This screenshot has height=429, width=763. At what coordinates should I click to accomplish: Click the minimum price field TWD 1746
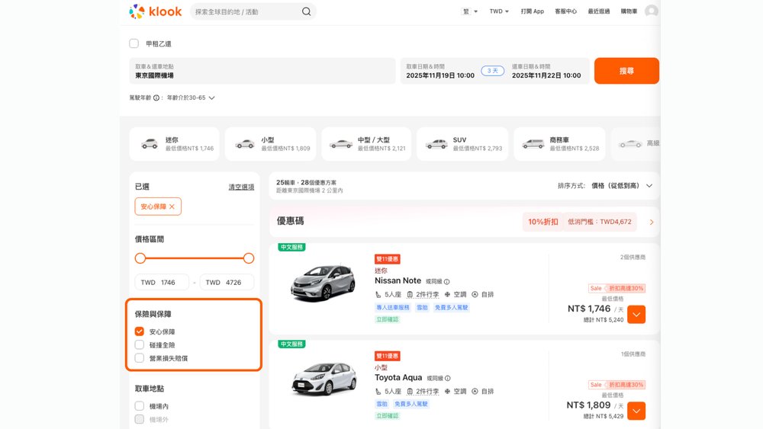[162, 282]
